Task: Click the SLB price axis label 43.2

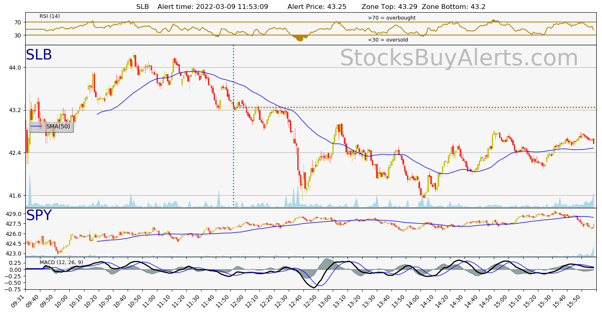Action: [x=15, y=110]
